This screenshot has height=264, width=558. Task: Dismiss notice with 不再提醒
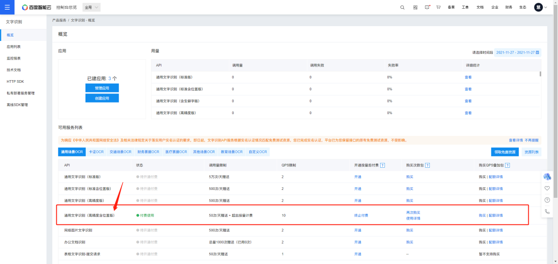(x=531, y=140)
